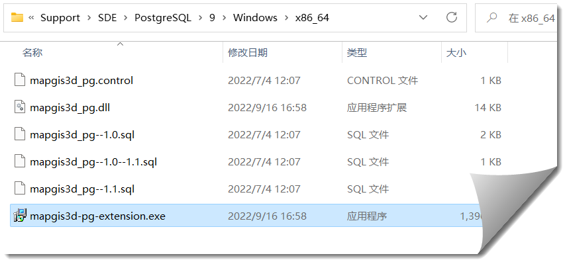Screen dimensions: 567x264
Task: Click the mapgis3d_pg.dll gear file icon
Action: [19, 107]
